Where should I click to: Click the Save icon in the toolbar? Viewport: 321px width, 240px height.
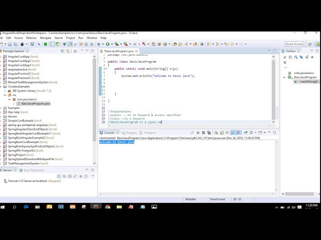[x=10, y=44]
